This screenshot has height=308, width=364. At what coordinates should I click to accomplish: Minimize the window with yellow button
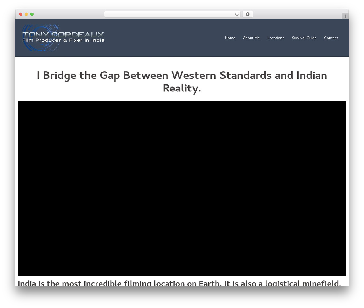[x=26, y=14]
